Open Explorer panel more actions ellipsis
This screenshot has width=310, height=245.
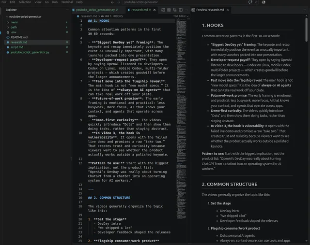tap(67, 10)
